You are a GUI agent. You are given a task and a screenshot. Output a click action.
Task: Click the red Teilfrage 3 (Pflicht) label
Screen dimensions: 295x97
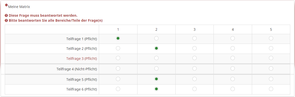(x=82, y=59)
